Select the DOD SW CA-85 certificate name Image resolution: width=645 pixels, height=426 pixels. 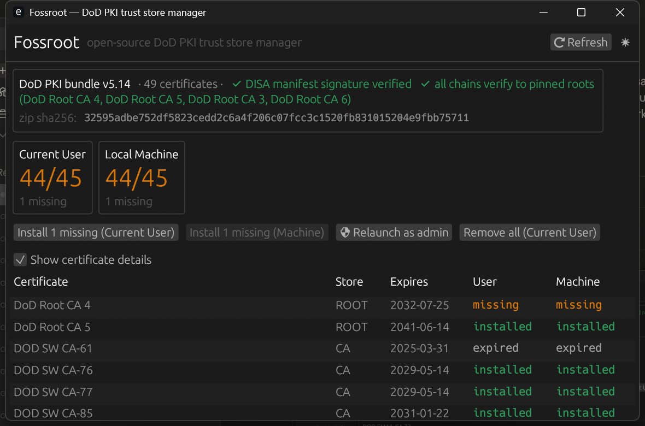(x=53, y=413)
